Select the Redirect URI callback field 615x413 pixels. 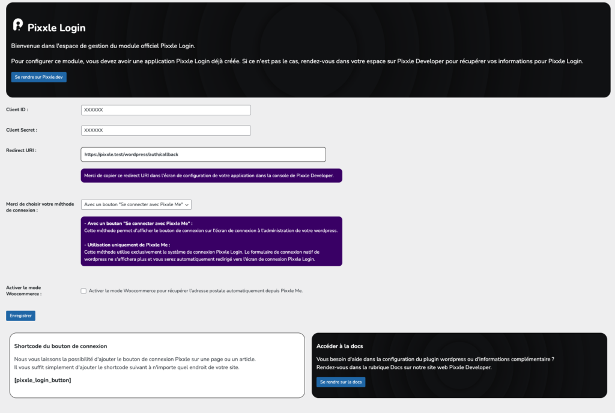pyautogui.click(x=203, y=154)
